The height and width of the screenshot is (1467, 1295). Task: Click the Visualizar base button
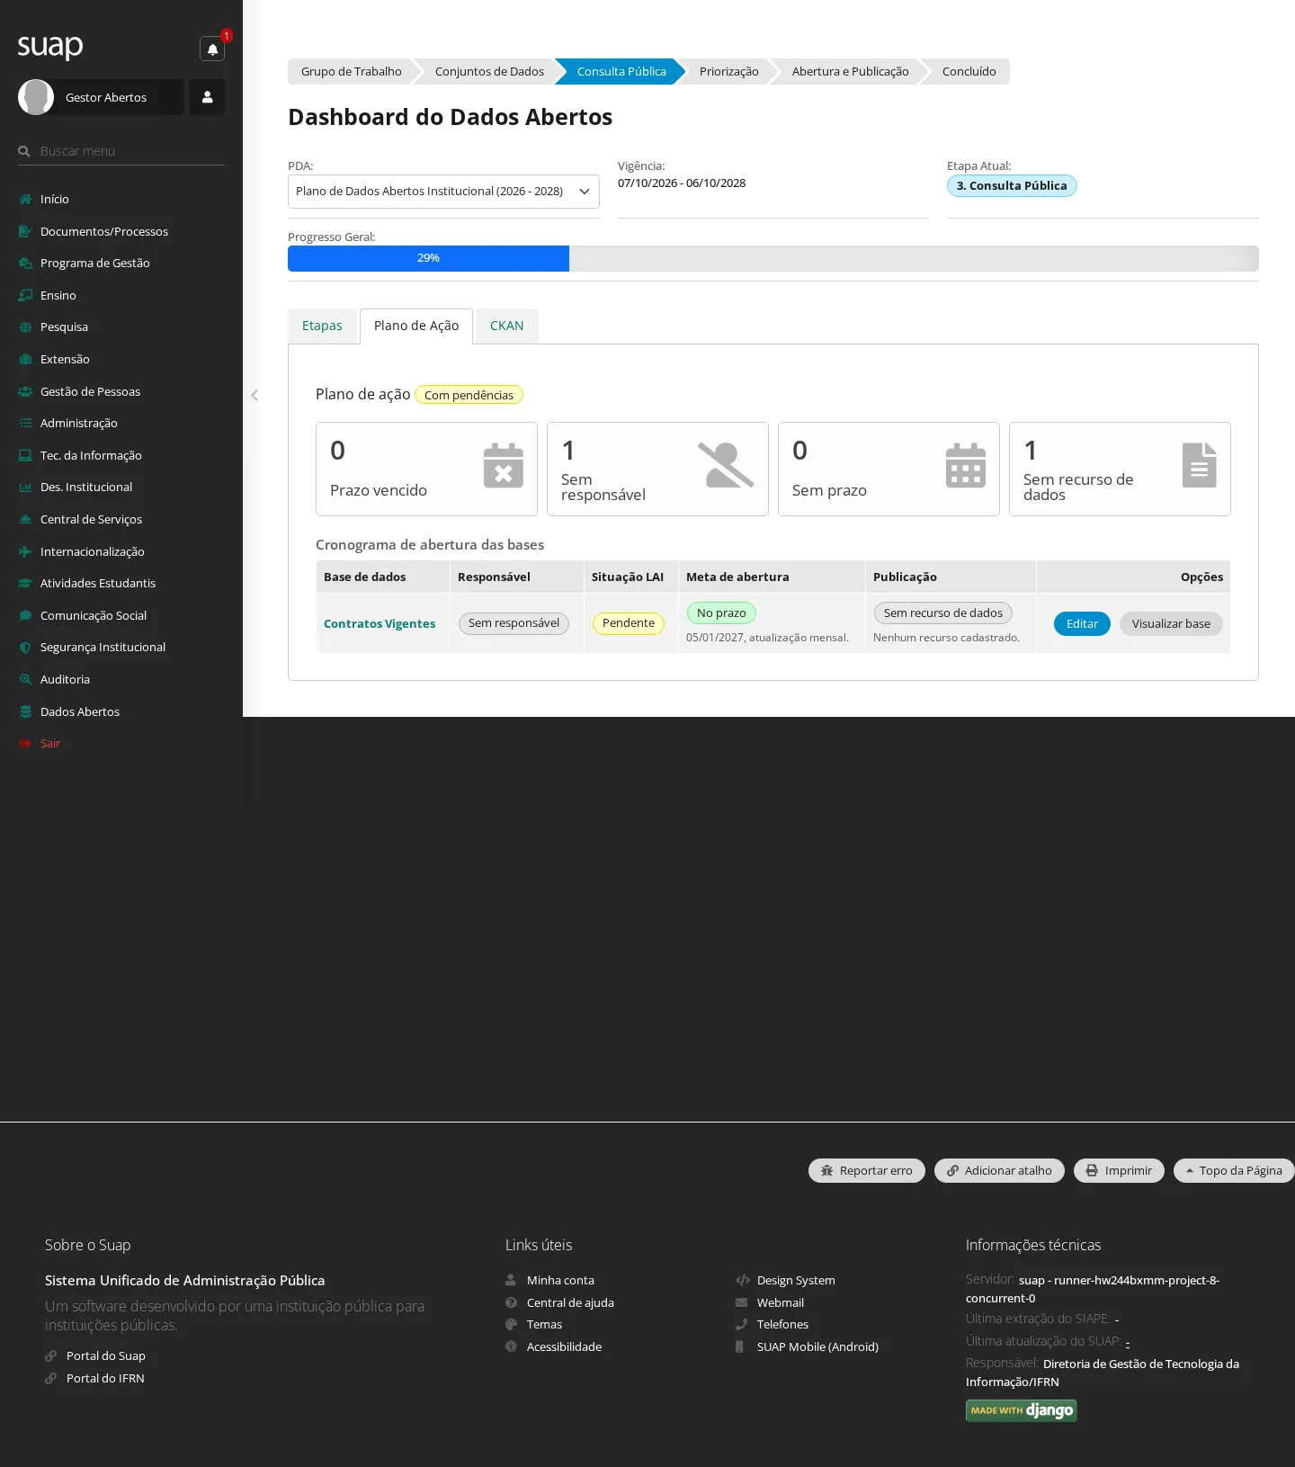coord(1171,624)
